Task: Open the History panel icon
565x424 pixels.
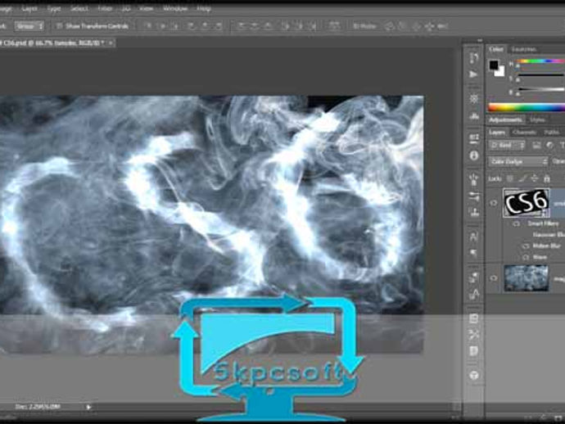Action: coord(474,57)
